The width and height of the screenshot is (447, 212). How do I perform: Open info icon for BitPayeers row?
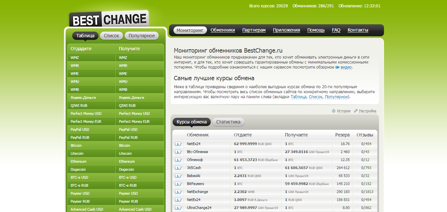[178, 184]
